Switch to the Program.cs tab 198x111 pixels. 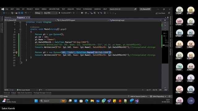[21, 18]
